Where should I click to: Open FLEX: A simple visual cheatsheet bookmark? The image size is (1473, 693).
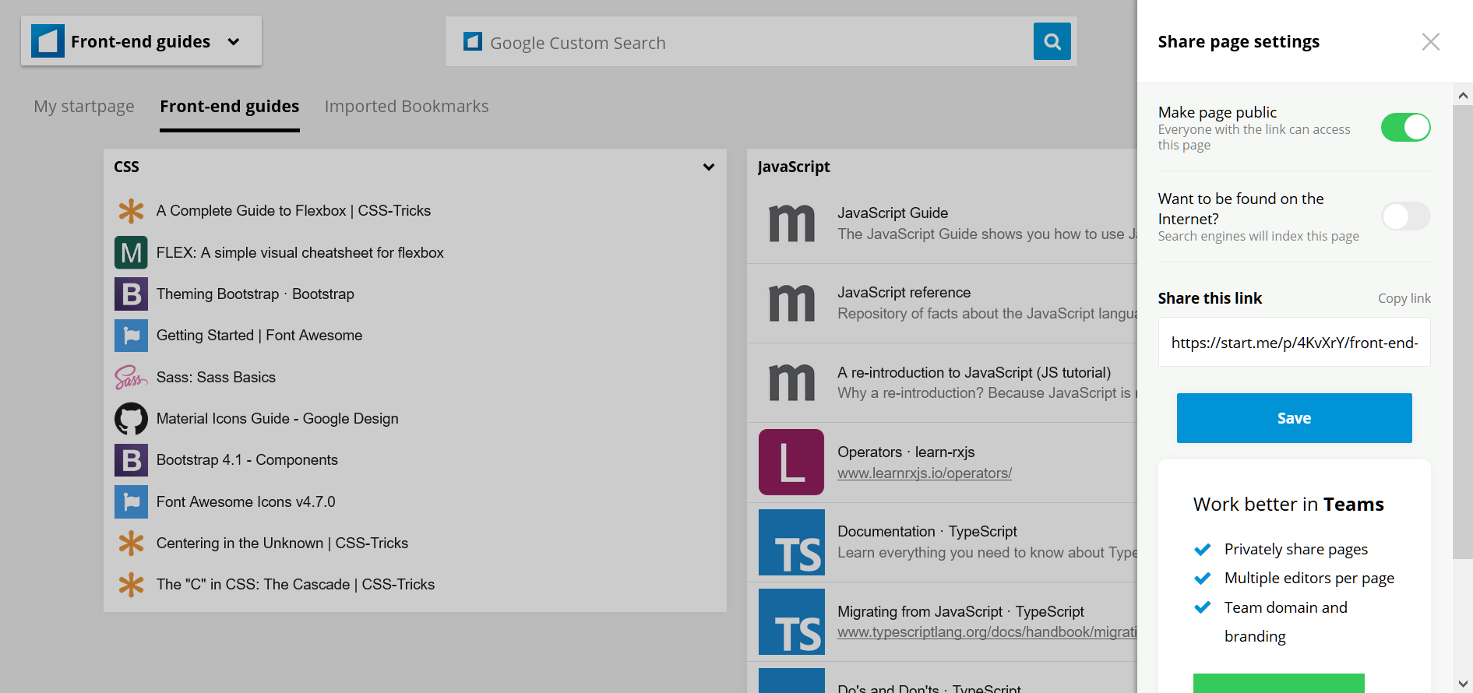(x=300, y=252)
